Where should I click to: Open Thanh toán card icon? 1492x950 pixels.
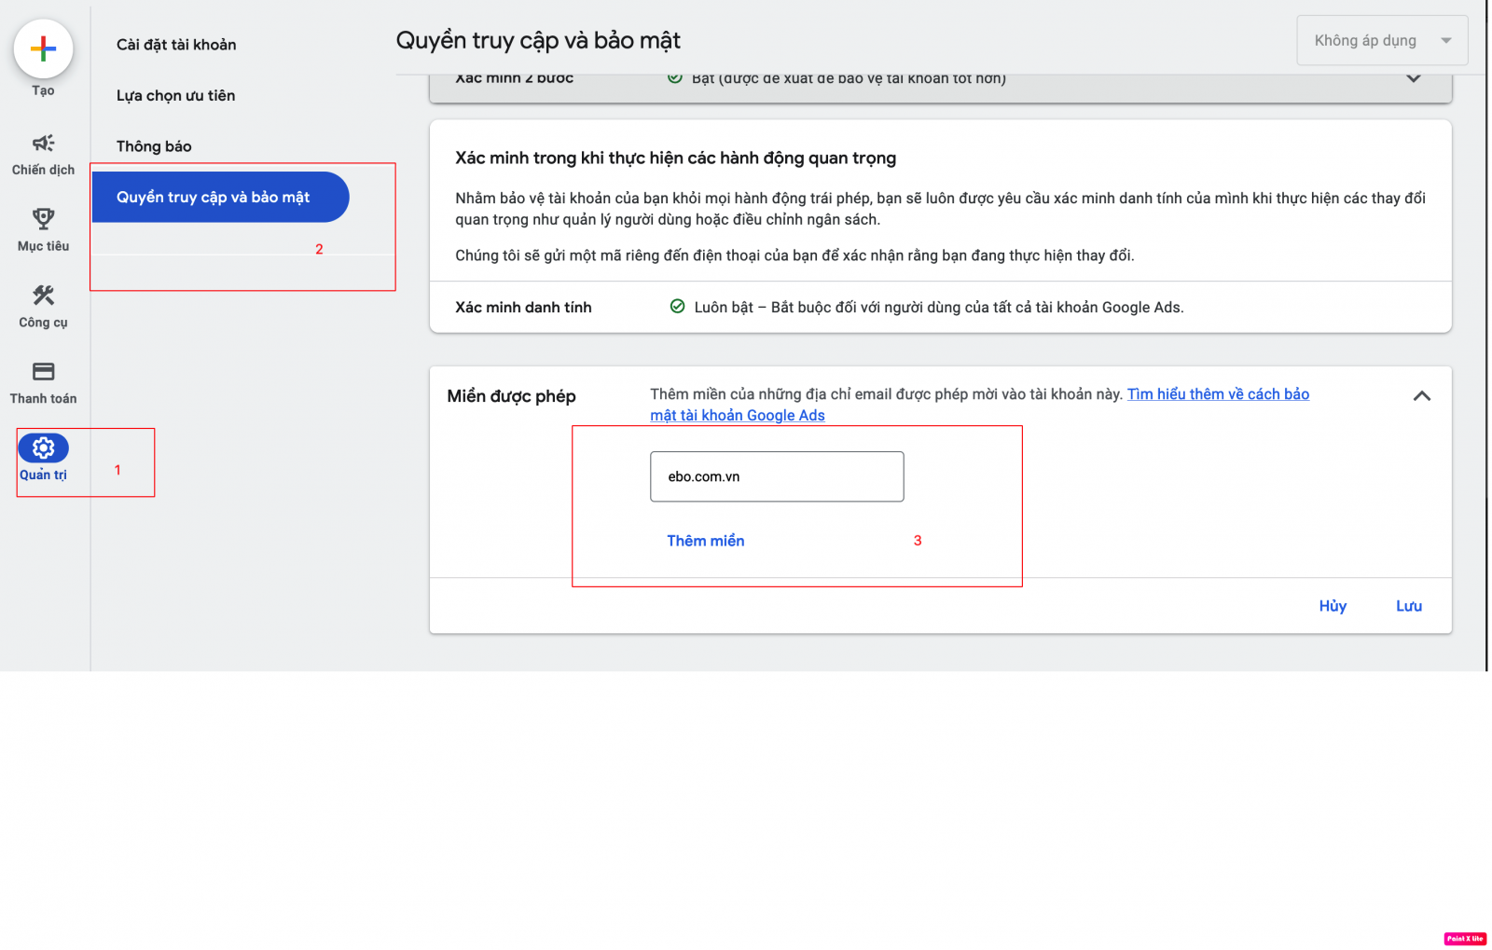[43, 371]
